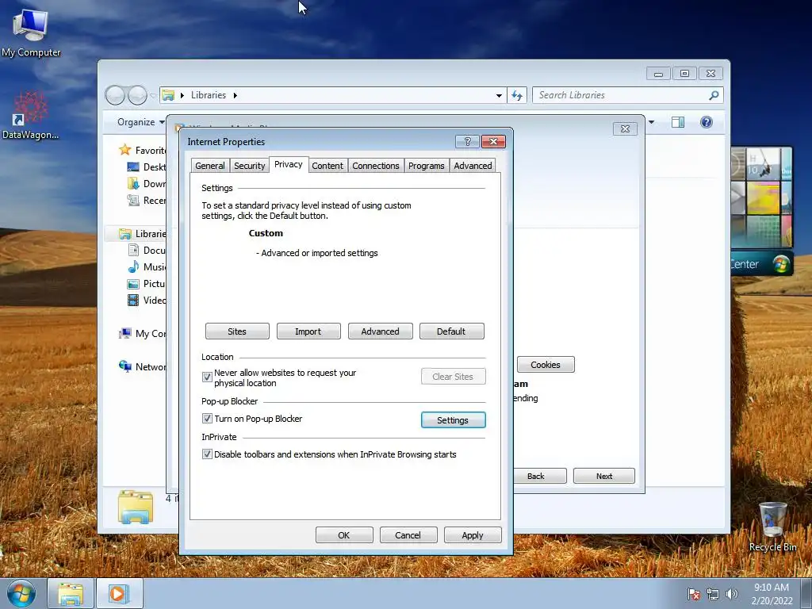This screenshot has height=609, width=812.
Task: Open the network tray icon
Action: pyautogui.click(x=713, y=594)
